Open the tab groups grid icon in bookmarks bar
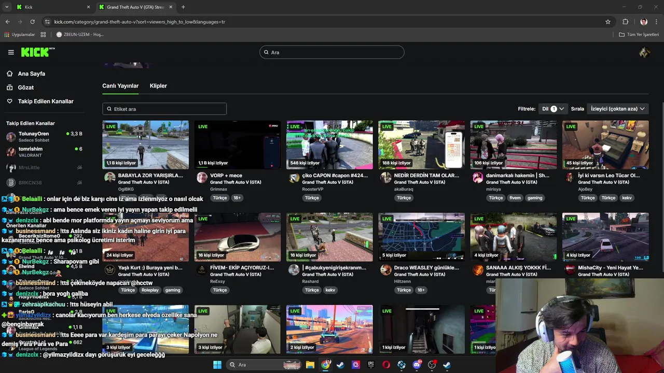664x373 pixels. (x=43, y=35)
